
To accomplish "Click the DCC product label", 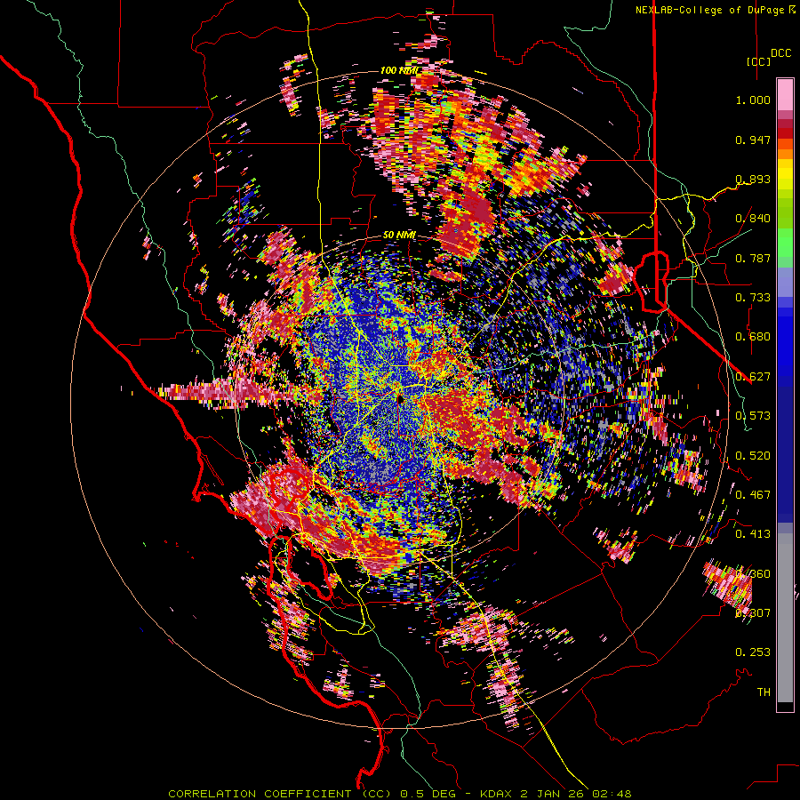I will [x=780, y=53].
